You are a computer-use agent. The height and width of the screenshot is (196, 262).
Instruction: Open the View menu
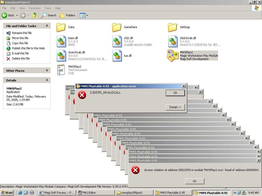pyautogui.click(x=22, y=8)
